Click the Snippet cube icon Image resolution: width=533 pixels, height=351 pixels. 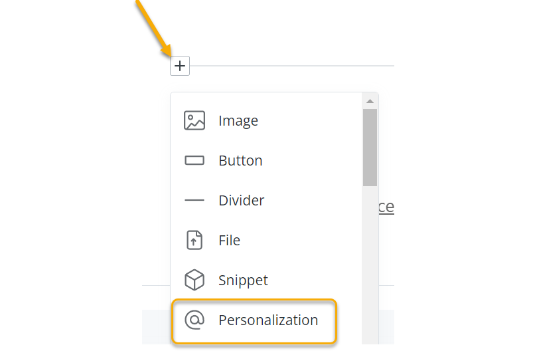(194, 280)
